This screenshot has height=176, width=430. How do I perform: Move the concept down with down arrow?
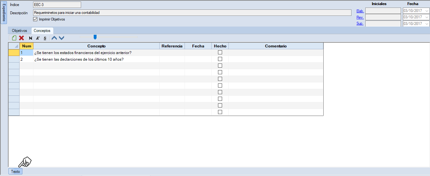tap(61, 38)
